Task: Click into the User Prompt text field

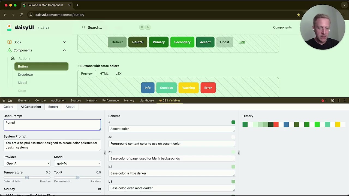Action: click(52, 125)
